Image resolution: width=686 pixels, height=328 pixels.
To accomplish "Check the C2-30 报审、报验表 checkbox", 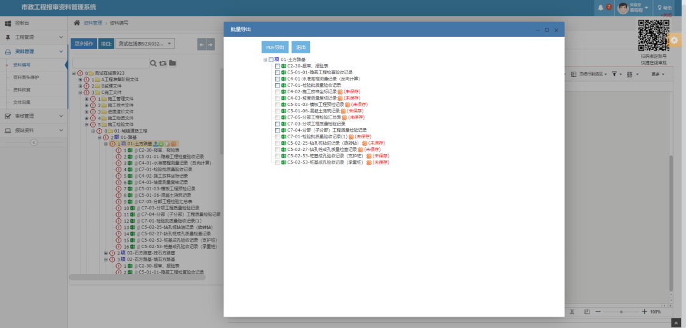I will tap(277, 65).
